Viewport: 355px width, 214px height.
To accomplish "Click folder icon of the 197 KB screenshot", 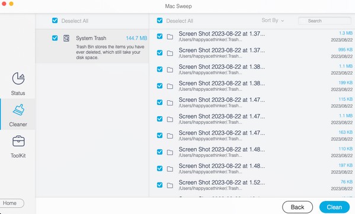I will (x=170, y=169).
